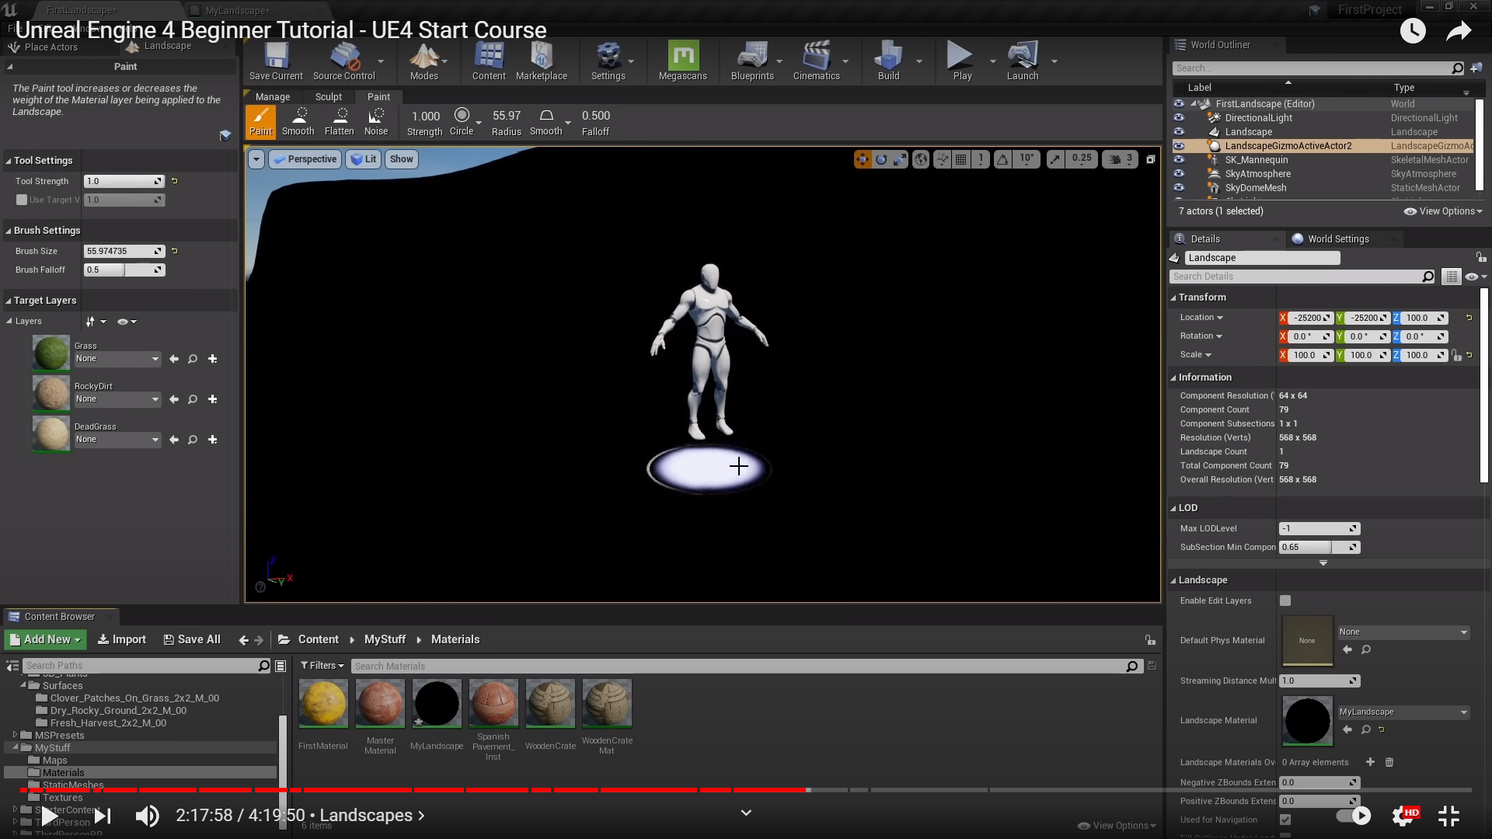
Task: Open the Landscape Material MyLandscape dropdown
Action: pyautogui.click(x=1403, y=712)
